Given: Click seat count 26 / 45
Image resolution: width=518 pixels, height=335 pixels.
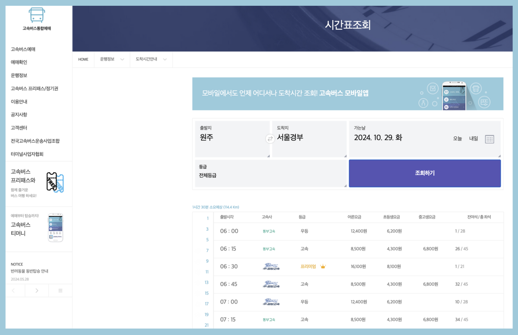Looking at the screenshot, I should point(462,249).
